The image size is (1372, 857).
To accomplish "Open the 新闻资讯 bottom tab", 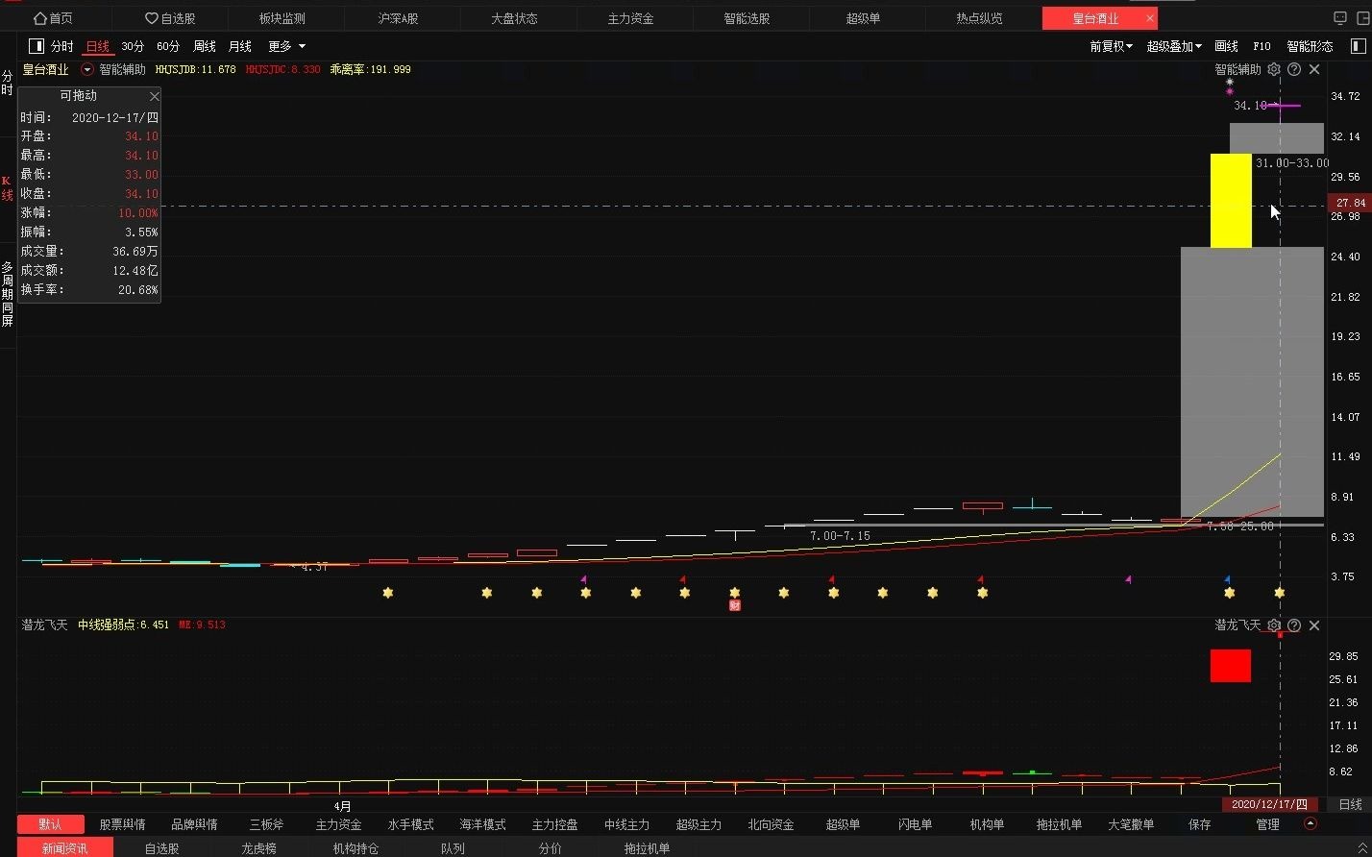I will tap(64, 848).
